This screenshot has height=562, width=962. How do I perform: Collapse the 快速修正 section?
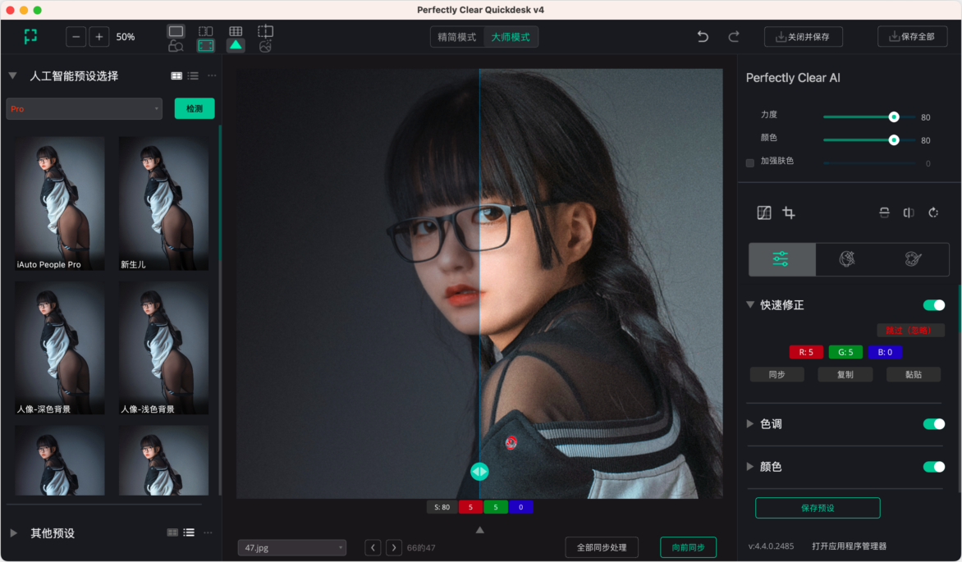749,305
